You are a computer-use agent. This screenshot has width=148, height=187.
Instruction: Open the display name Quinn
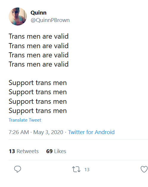click(x=38, y=13)
